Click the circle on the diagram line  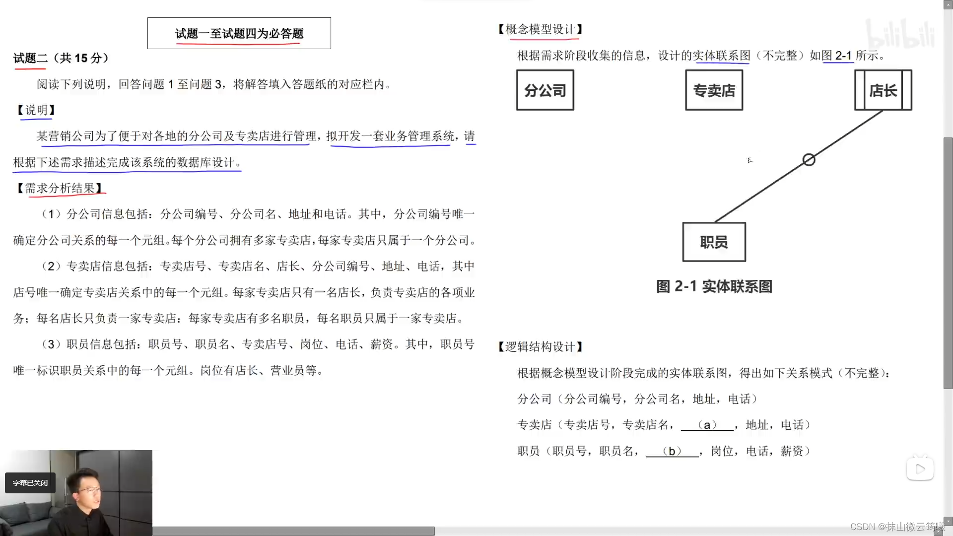[x=809, y=160]
